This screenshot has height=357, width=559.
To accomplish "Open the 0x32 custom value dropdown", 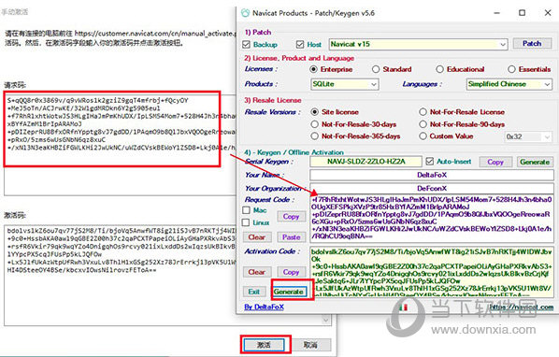I will [x=528, y=136].
